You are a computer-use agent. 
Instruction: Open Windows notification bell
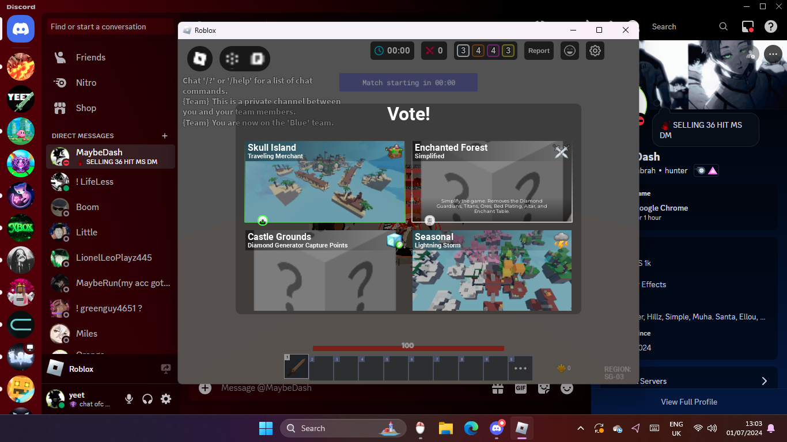click(771, 428)
